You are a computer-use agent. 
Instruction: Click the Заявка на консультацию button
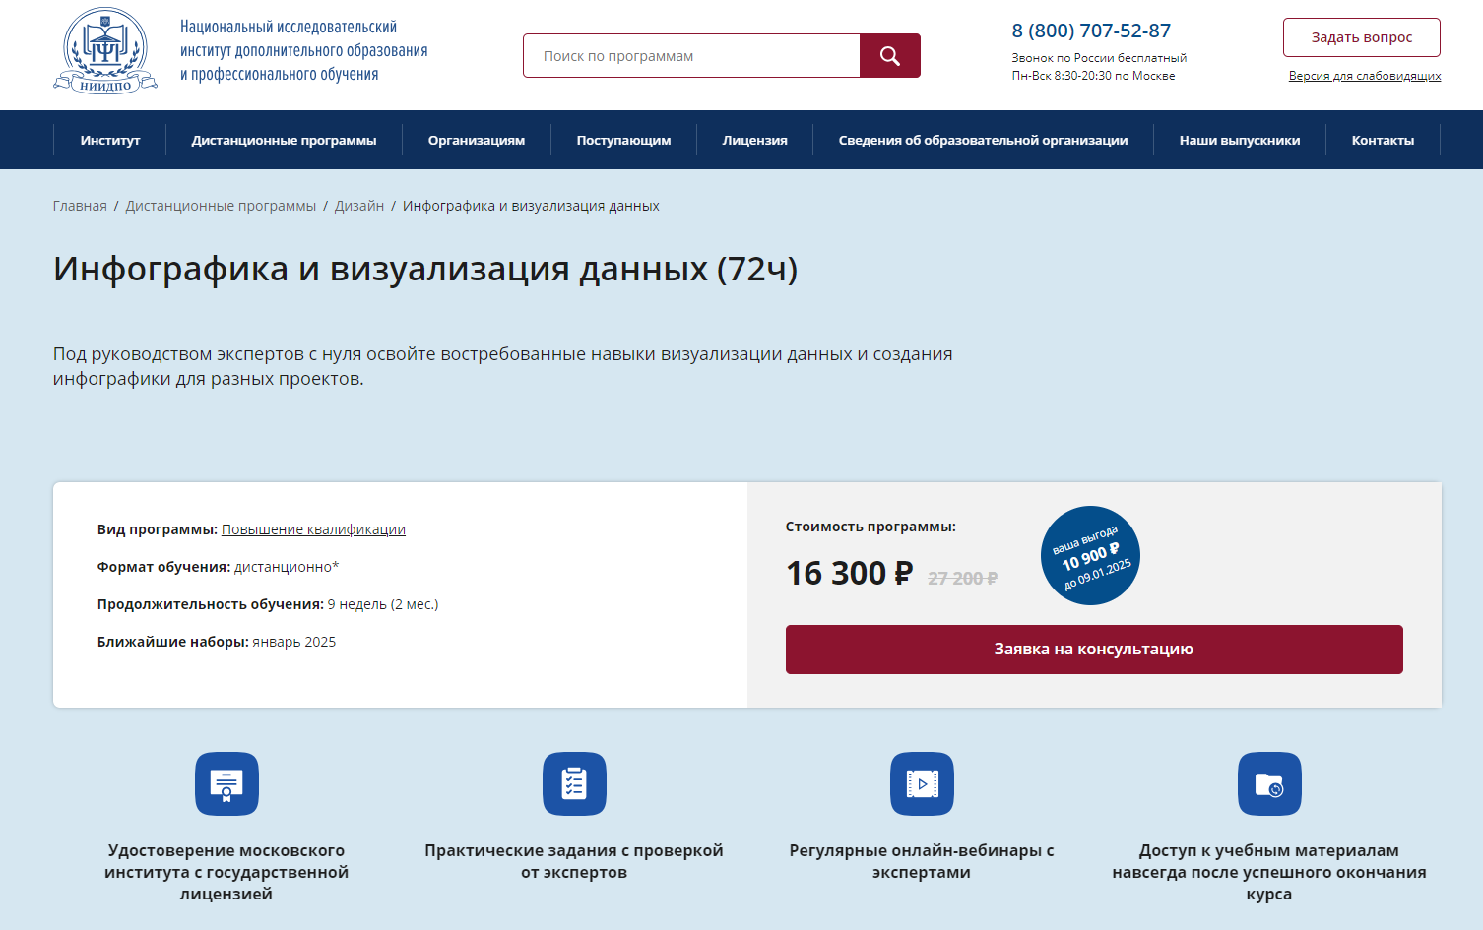pos(1094,650)
